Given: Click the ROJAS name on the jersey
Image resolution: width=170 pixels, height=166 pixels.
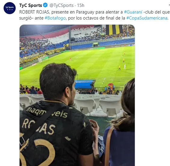Looking at the screenshot, I should point(39,126).
